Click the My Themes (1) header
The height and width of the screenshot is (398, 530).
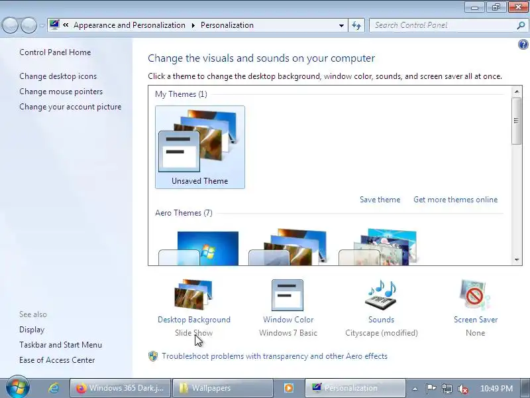[x=181, y=94]
